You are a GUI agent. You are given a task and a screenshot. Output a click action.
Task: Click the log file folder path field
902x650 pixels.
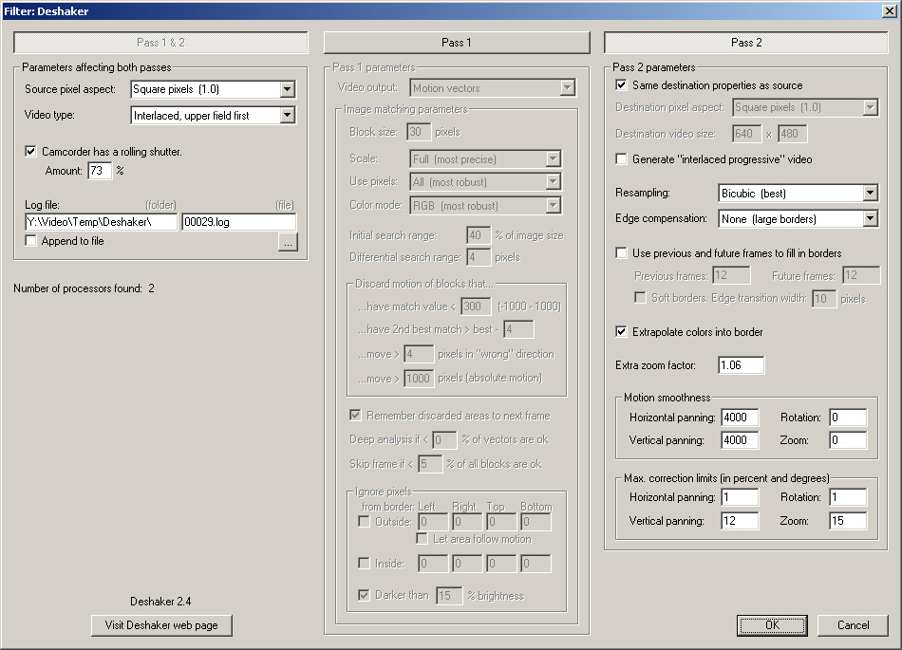pos(102,222)
